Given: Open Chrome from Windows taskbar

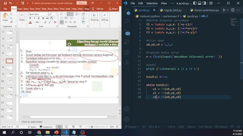Looking at the screenshot, I should [x=39, y=133].
